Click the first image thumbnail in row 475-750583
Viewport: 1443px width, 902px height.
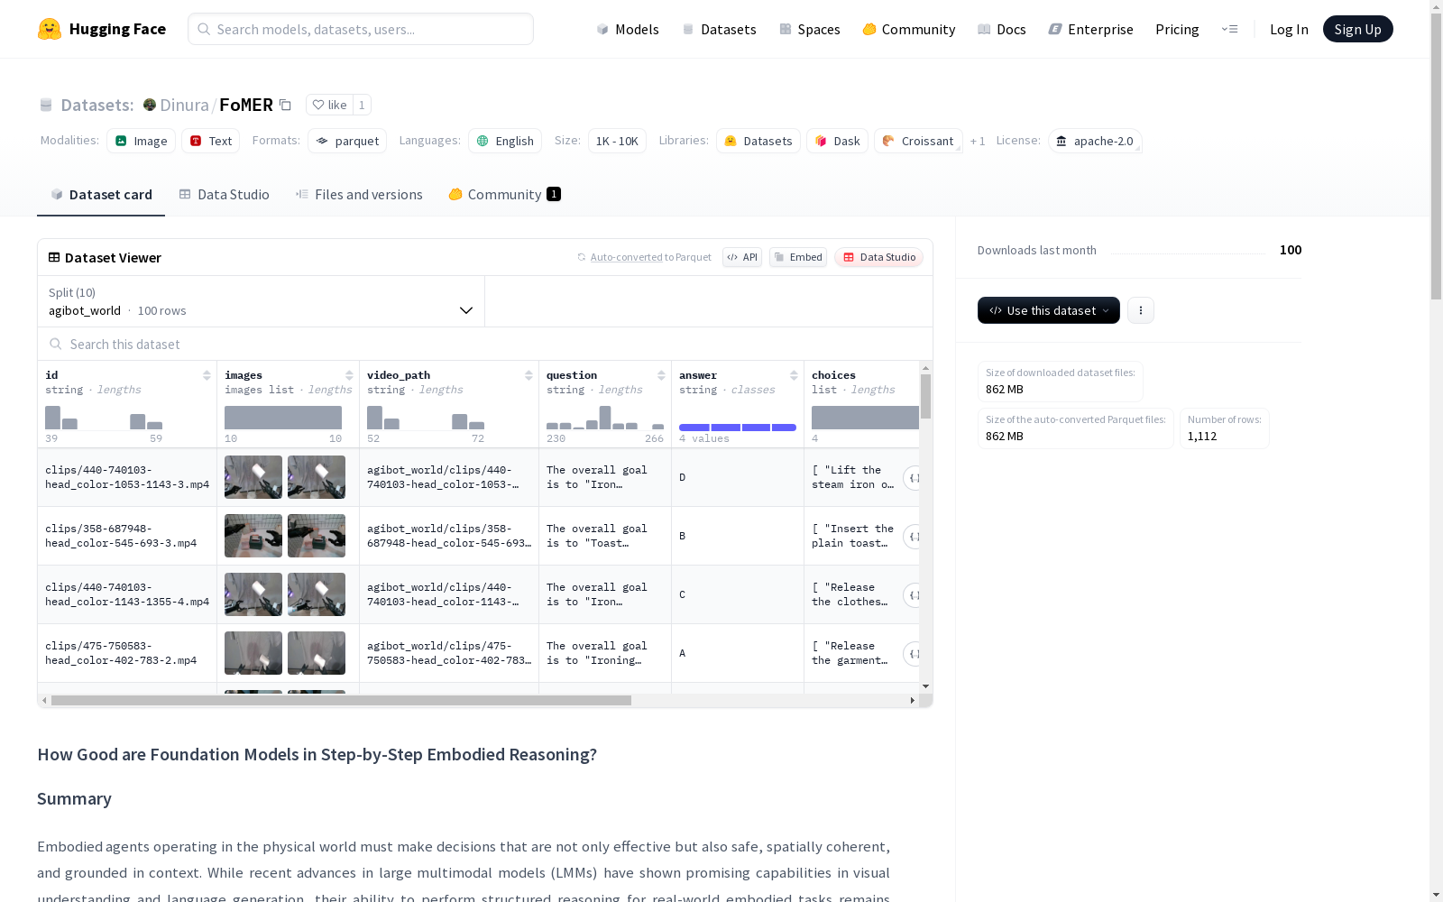[253, 653]
